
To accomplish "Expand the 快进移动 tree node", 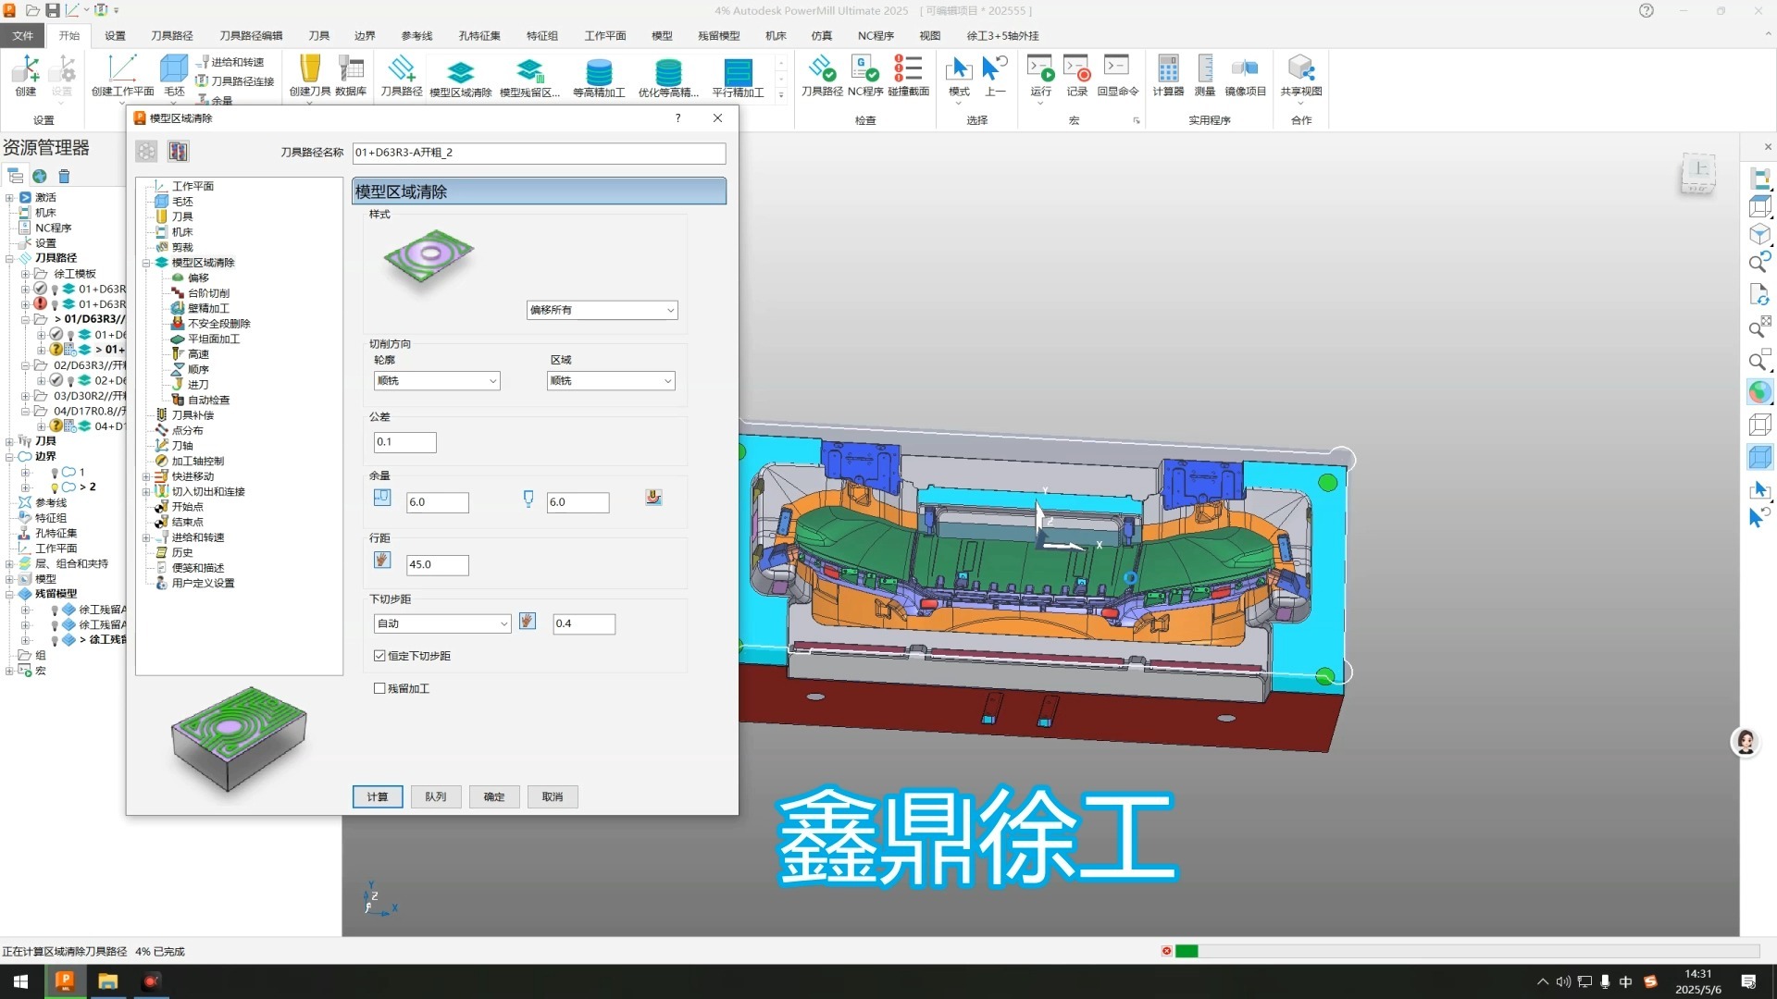I will [146, 476].
